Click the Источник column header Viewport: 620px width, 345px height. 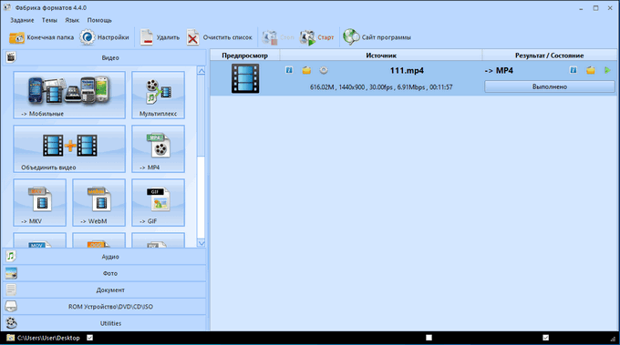(x=381, y=56)
